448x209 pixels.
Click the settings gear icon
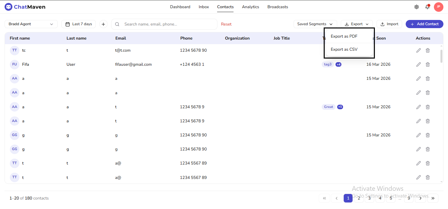416,7
